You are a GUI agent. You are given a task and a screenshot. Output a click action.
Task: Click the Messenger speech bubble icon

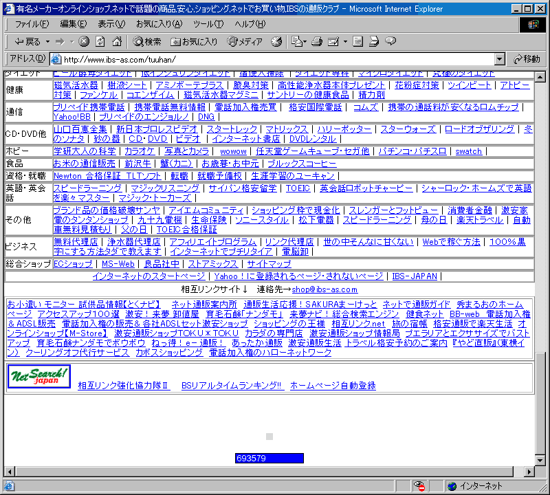pyautogui.click(x=390, y=41)
